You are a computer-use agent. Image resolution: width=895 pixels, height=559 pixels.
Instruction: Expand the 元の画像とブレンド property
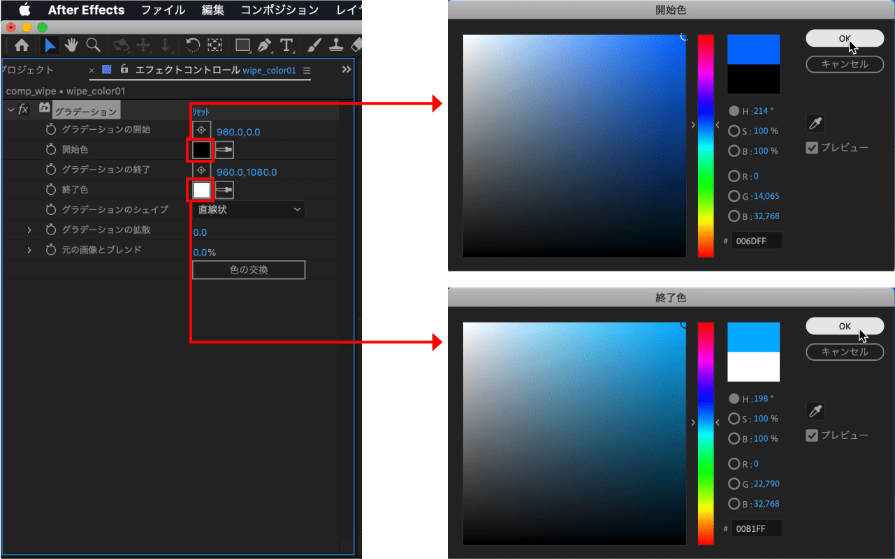(x=29, y=250)
